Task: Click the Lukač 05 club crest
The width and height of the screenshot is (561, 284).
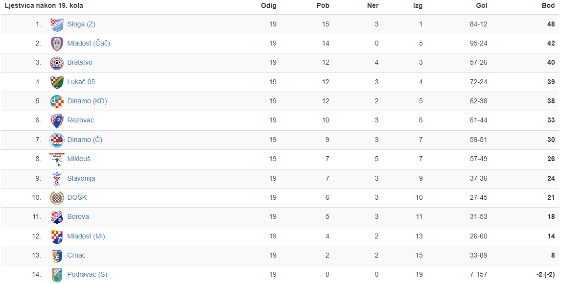Action: click(57, 82)
